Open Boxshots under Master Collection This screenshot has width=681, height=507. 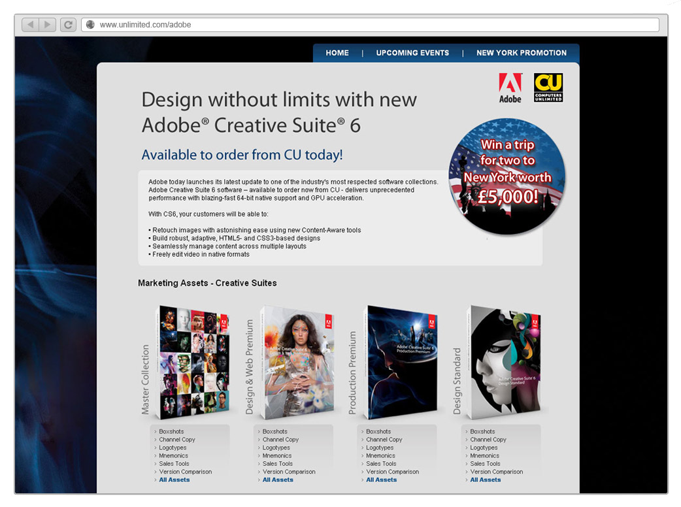coord(171,431)
